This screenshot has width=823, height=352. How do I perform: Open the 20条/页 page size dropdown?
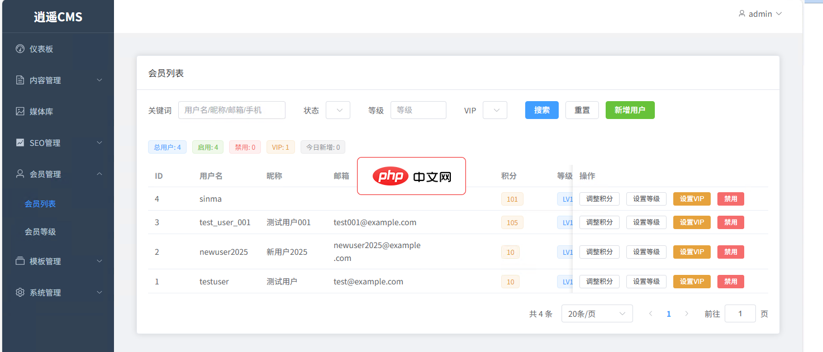pyautogui.click(x=597, y=313)
